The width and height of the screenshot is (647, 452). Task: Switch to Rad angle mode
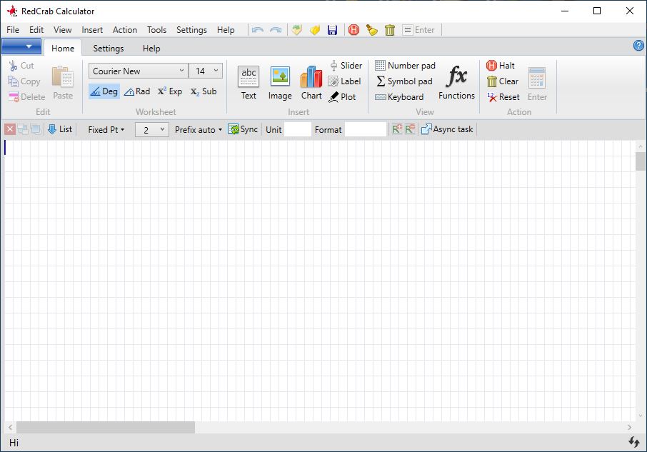[137, 91]
